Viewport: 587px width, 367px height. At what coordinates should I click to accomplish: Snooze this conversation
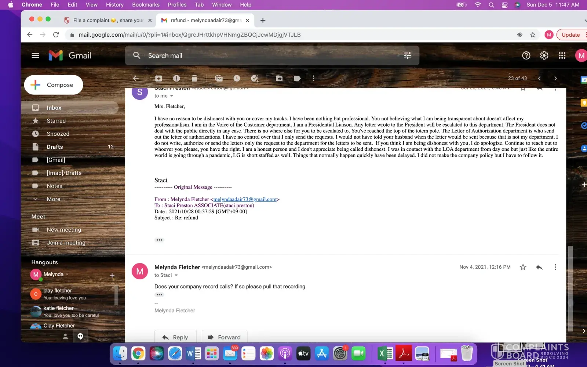point(237,78)
